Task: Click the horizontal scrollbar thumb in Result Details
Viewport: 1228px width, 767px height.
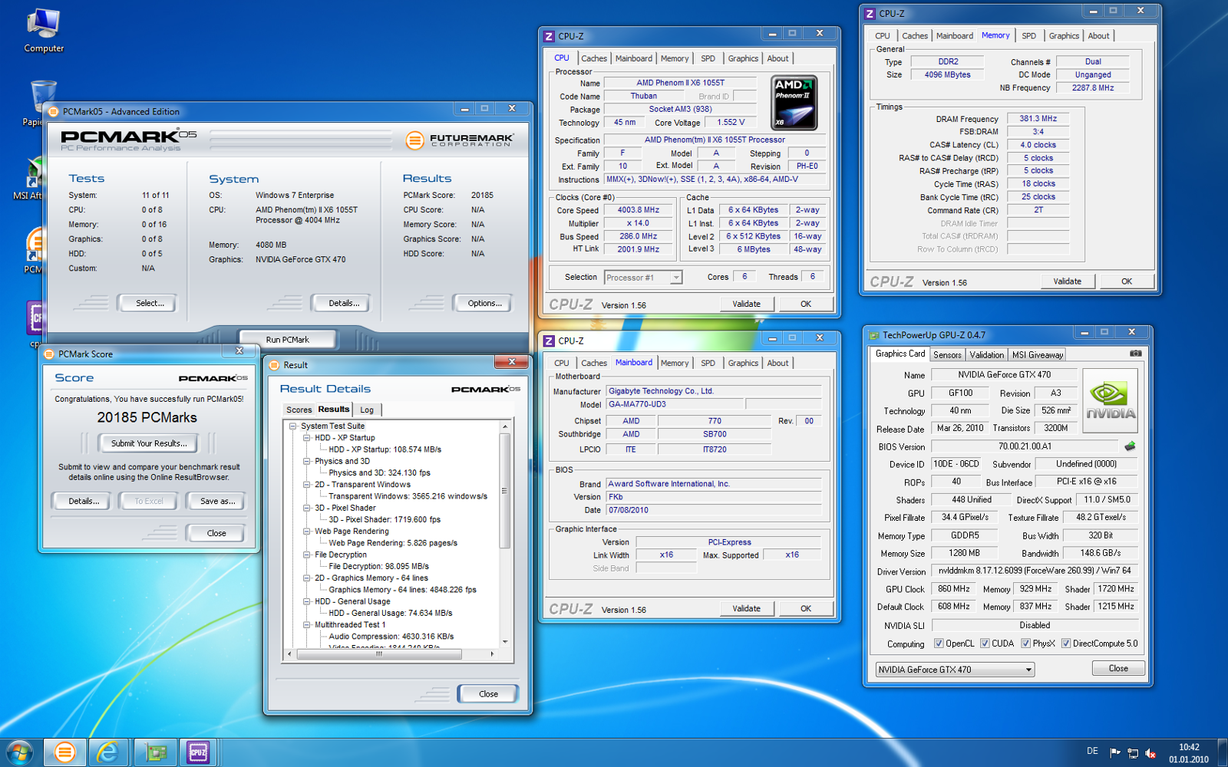Action: tap(379, 654)
